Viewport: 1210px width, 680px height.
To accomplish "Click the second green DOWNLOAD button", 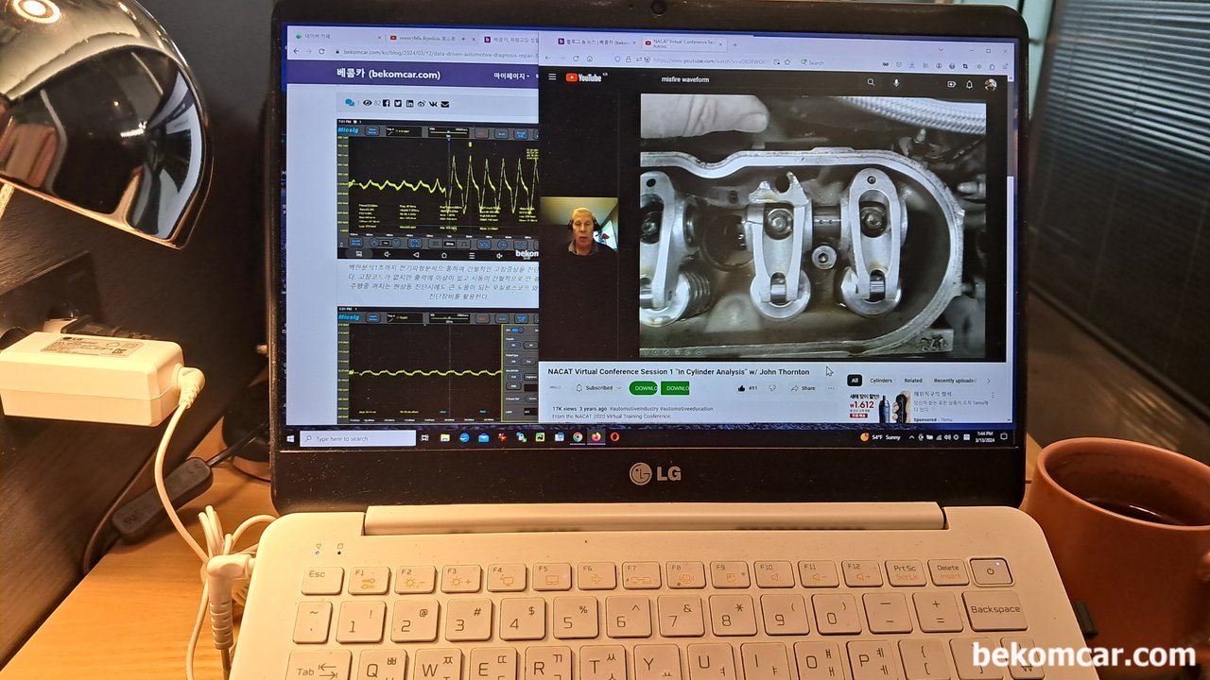I will tap(674, 388).
